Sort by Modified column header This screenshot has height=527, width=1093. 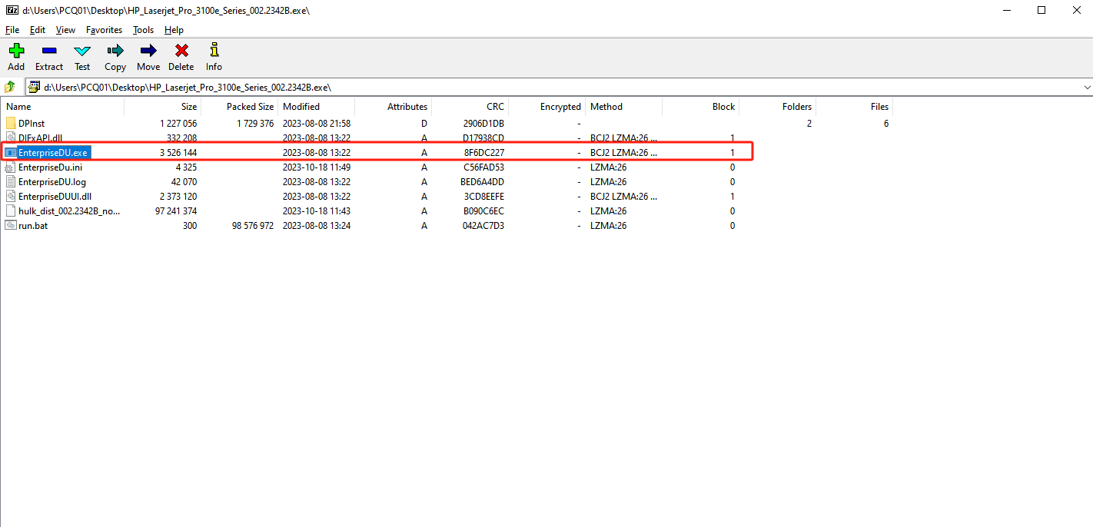301,107
